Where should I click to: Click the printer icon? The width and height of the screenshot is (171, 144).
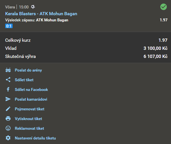click(8, 118)
